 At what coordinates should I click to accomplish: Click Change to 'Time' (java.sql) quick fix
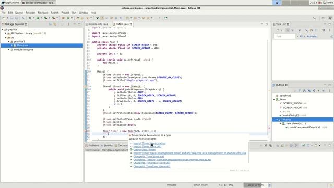click(x=149, y=157)
